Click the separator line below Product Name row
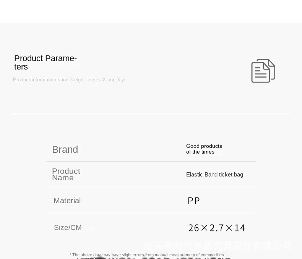Screen dimensions: 302x259 (151, 187)
